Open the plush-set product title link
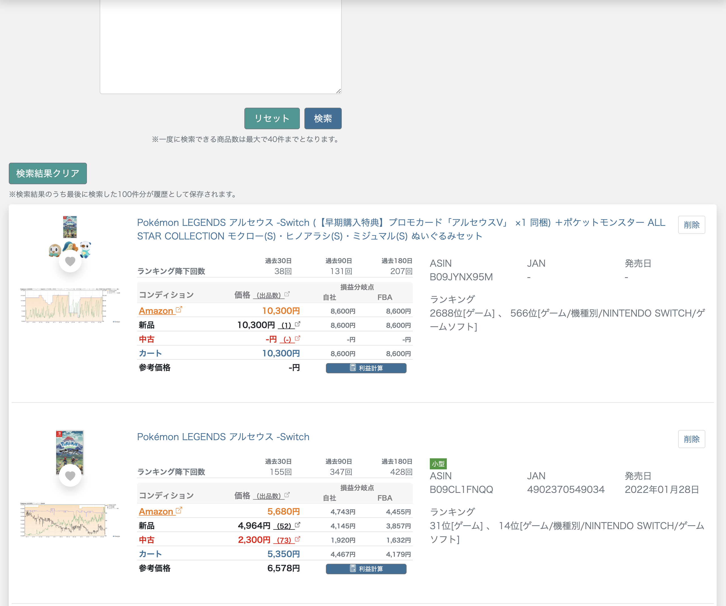 coord(401,229)
